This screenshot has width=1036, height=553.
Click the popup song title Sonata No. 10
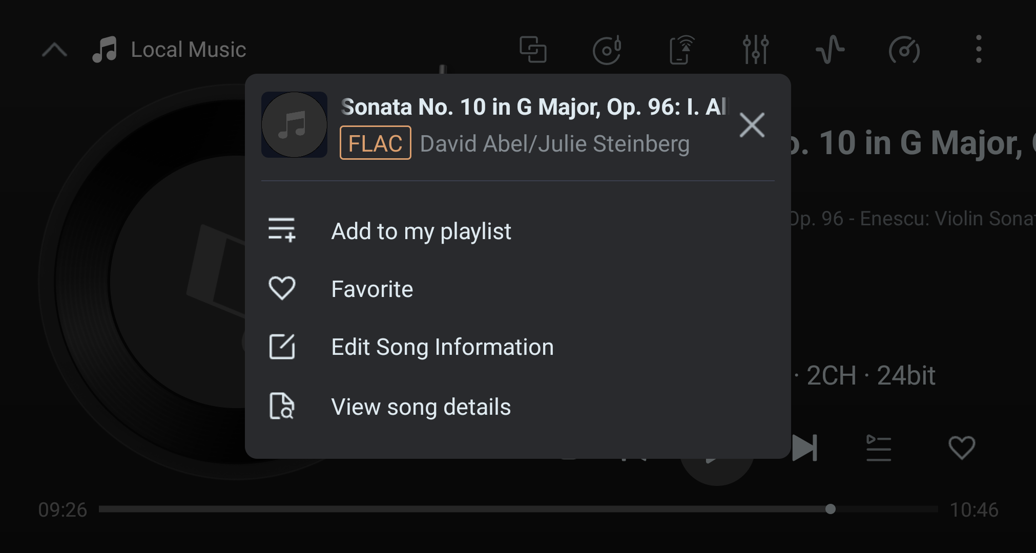click(x=533, y=107)
